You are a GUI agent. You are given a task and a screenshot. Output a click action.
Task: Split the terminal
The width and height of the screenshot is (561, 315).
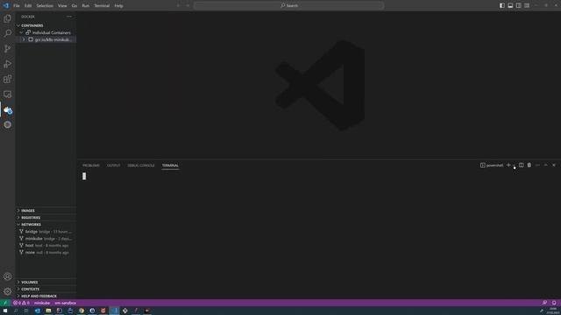[522, 165]
